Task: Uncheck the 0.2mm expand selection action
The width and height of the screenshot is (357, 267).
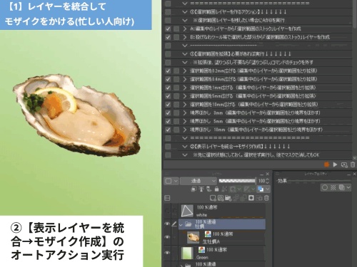Action: click(168, 70)
